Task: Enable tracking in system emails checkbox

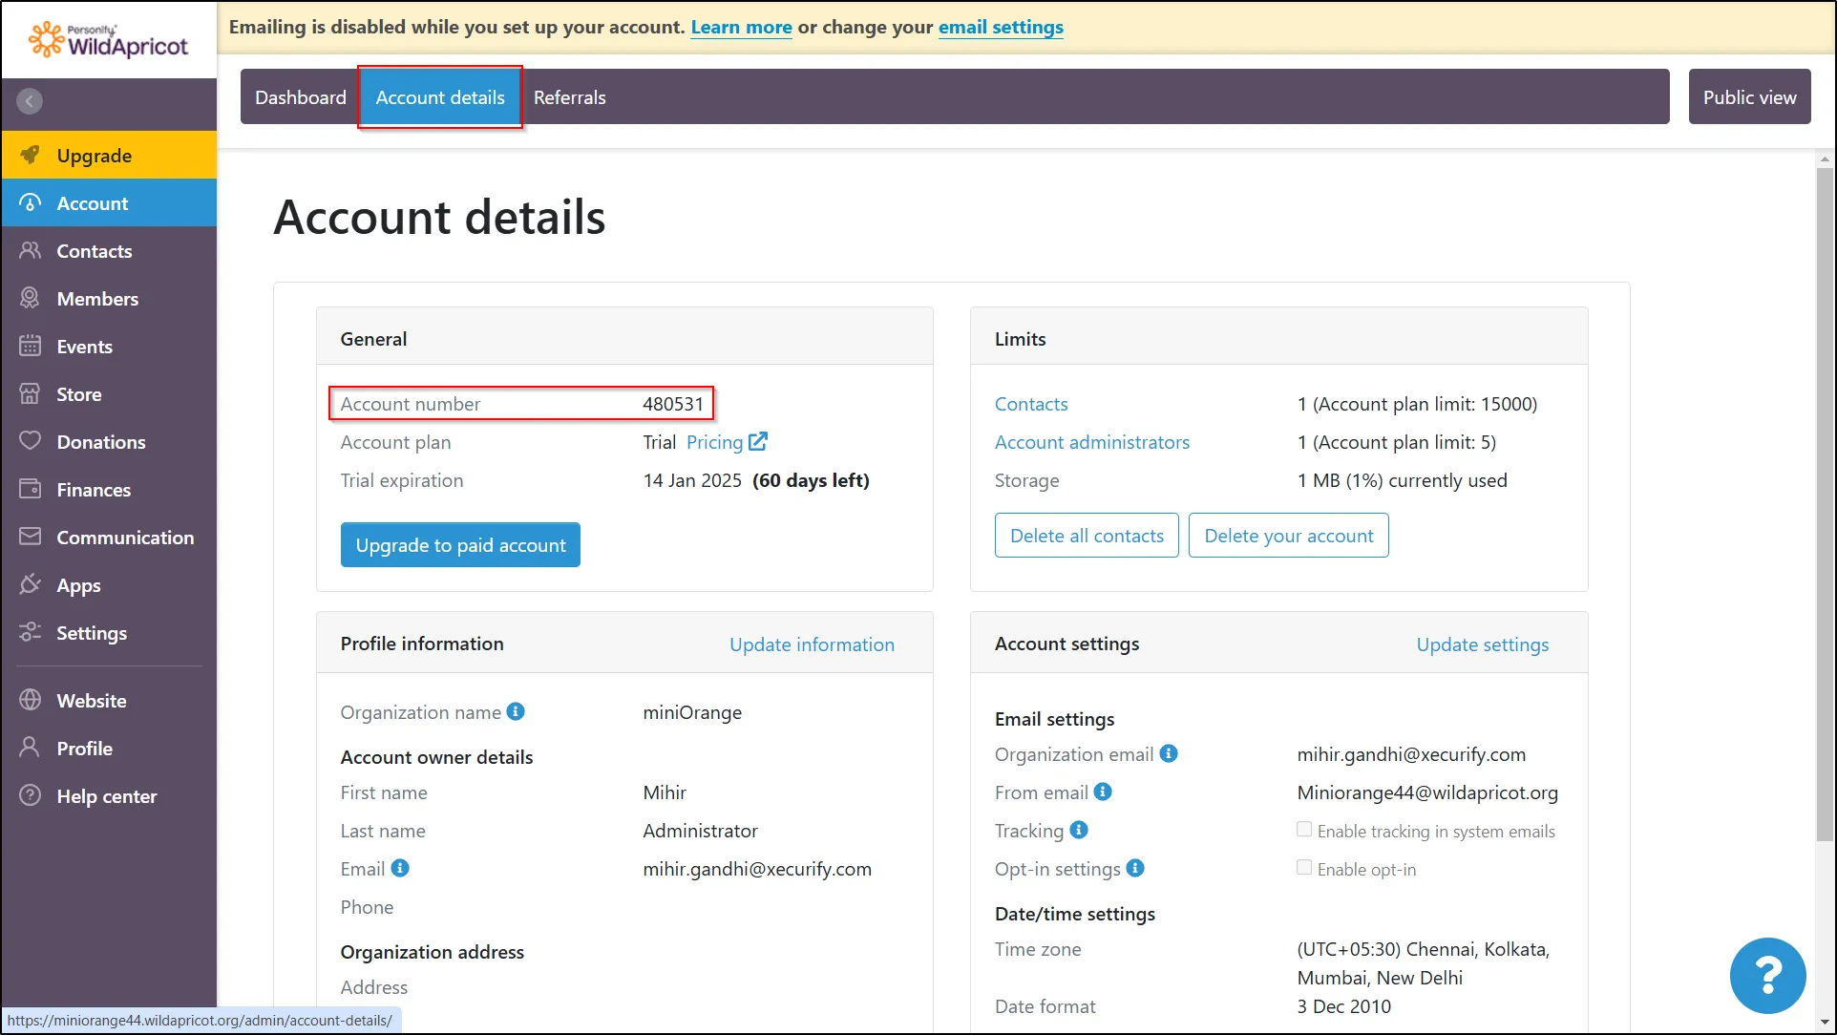Action: click(x=1302, y=830)
